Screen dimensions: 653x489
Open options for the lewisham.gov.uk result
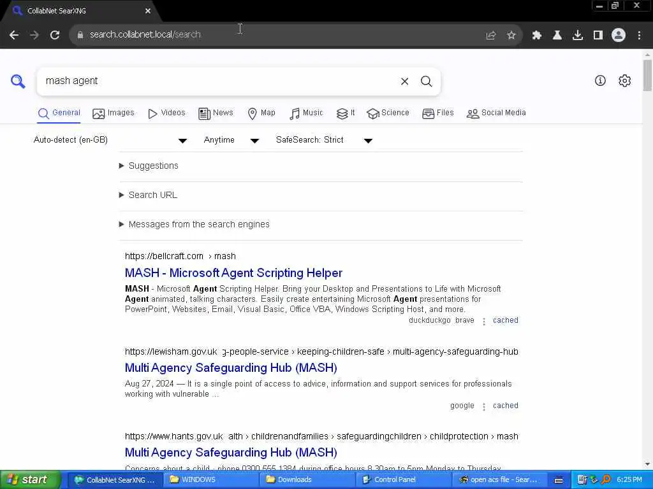(484, 407)
